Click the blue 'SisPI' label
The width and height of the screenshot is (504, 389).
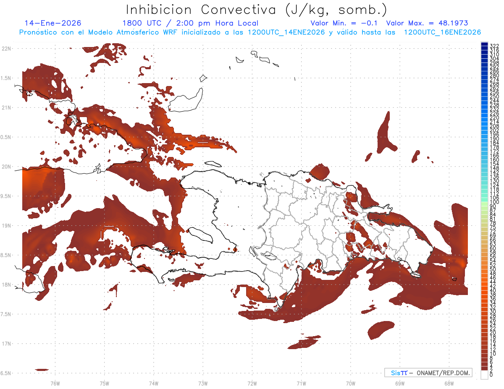pos(399,373)
